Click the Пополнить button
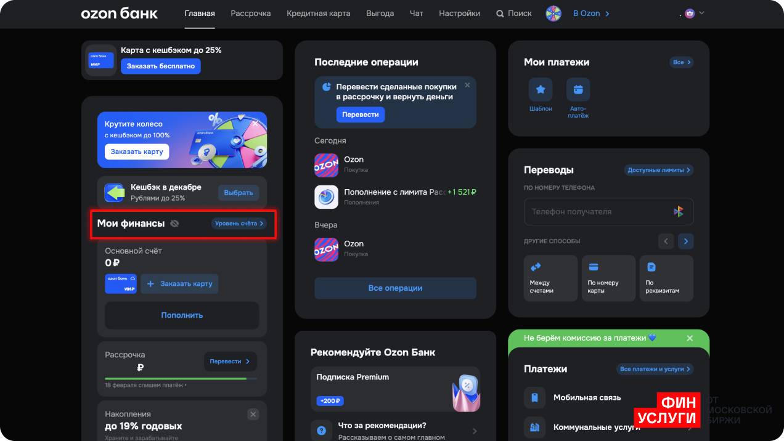 pos(182,315)
